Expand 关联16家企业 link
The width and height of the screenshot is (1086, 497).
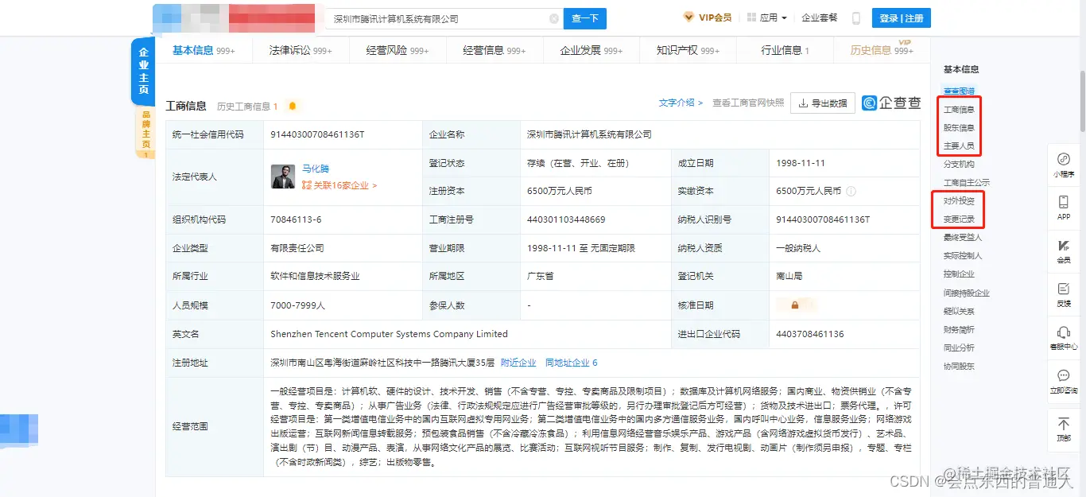pyautogui.click(x=339, y=185)
